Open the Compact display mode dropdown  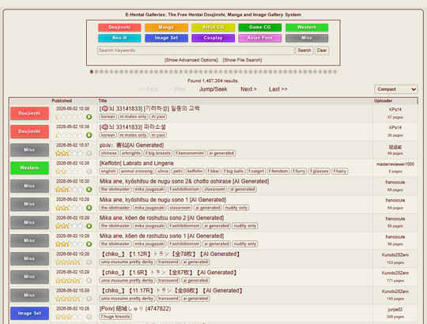396,89
